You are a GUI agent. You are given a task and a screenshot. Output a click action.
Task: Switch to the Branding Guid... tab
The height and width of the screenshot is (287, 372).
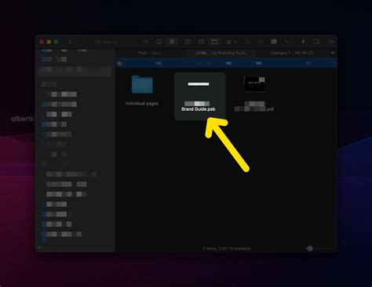pyautogui.click(x=221, y=53)
